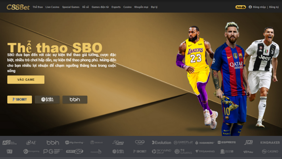The width and height of the screenshot is (282, 159).
Task: Click the Habanero logo
Action: click(x=205, y=143)
